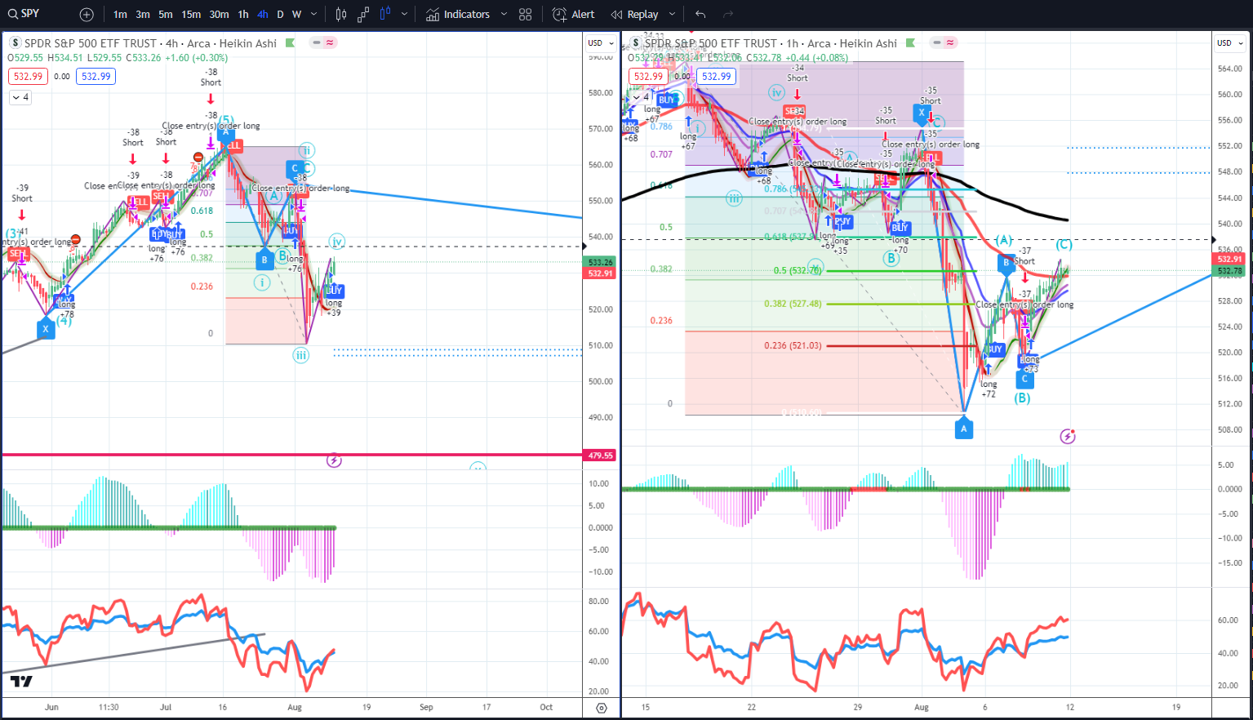
Task: Switch to the 1m timeframe
Action: 120,15
